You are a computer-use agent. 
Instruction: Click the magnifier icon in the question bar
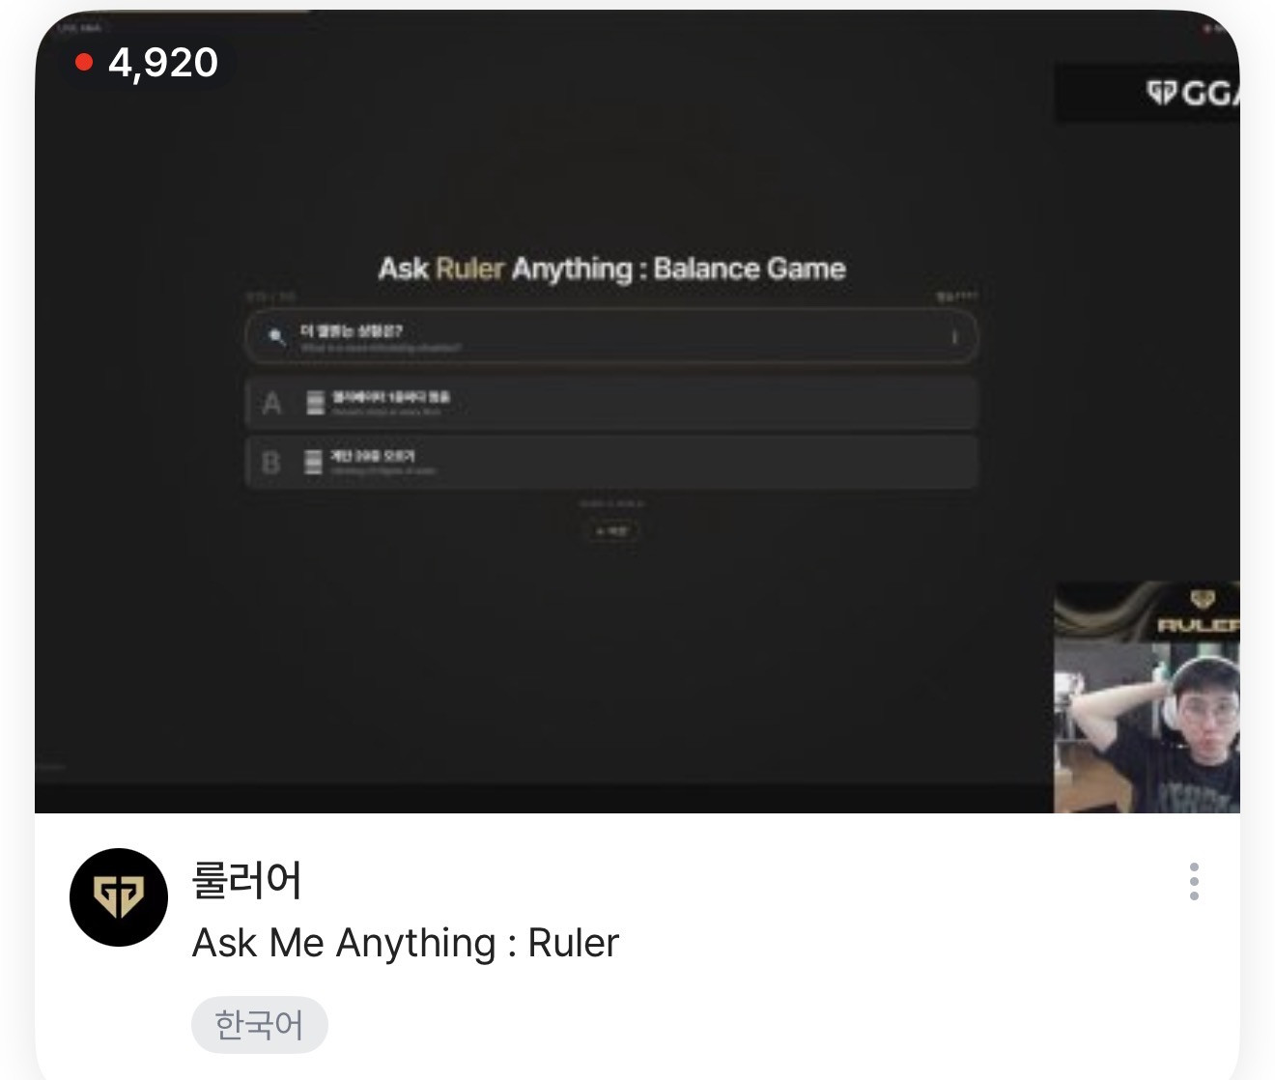(276, 336)
